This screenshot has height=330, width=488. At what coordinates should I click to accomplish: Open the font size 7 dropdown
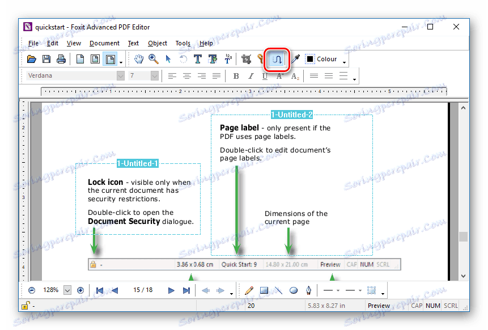pos(154,75)
